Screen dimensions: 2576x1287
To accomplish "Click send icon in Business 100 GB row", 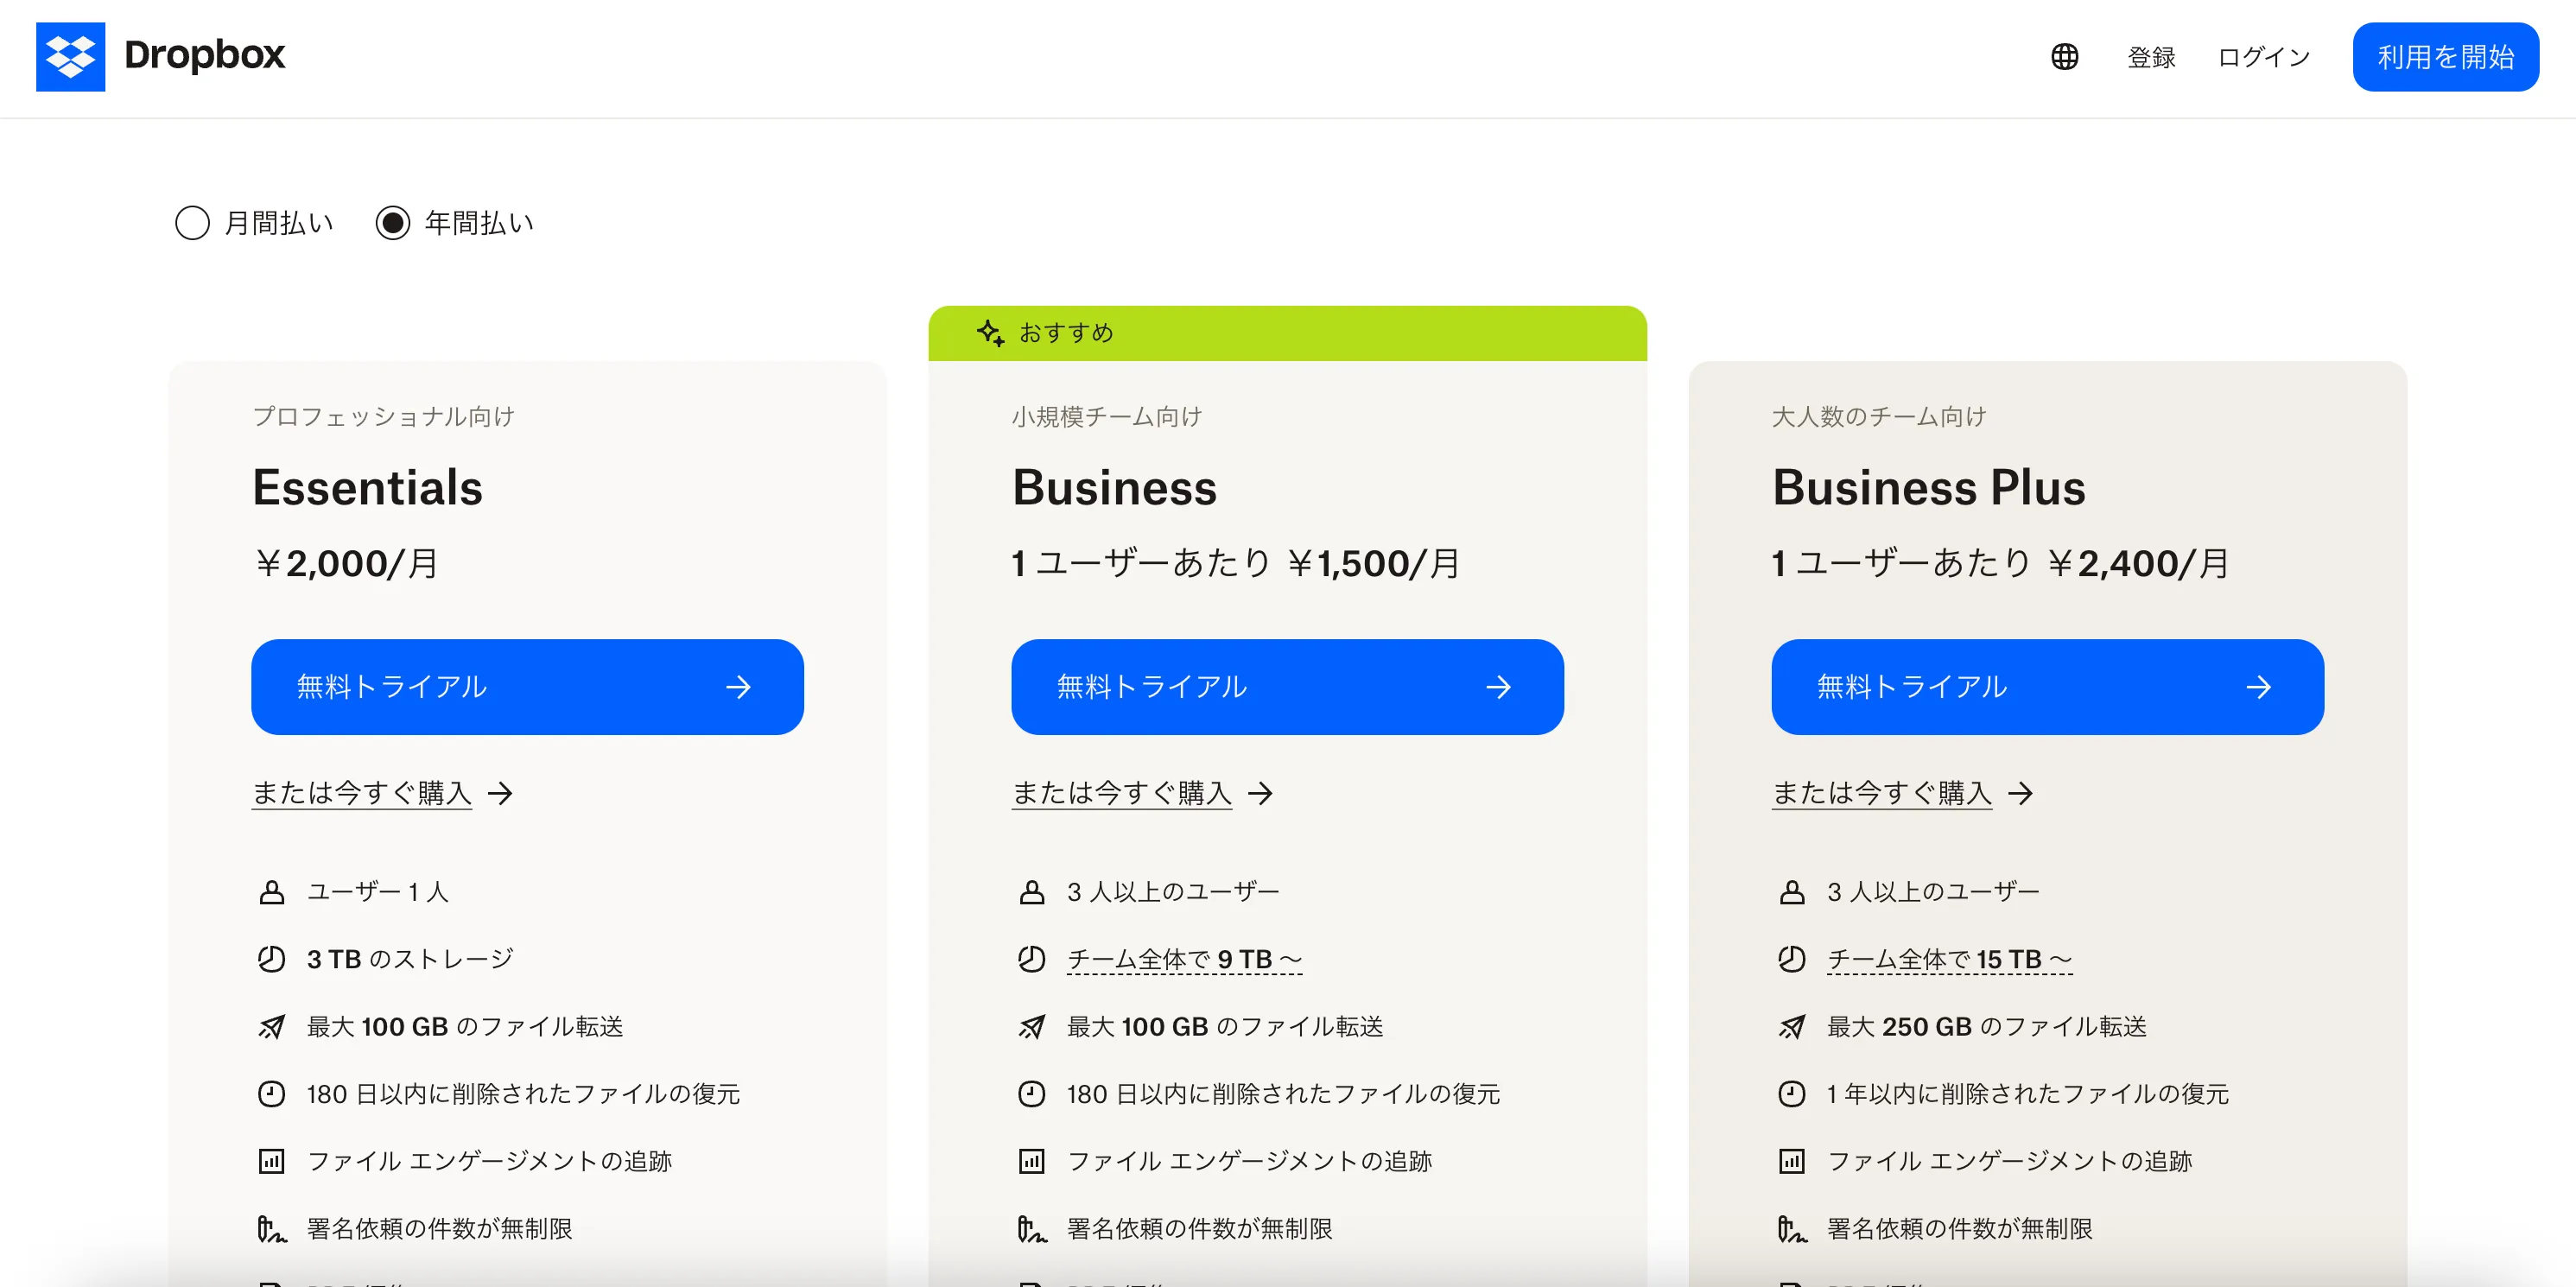I will click(x=1031, y=1026).
